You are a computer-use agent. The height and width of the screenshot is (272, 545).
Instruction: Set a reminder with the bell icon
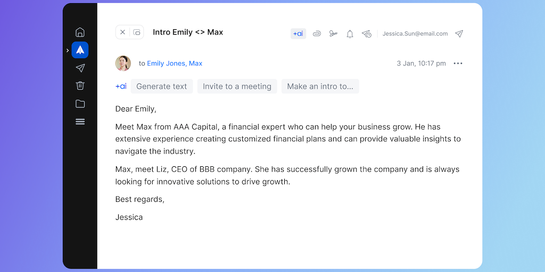tap(350, 33)
